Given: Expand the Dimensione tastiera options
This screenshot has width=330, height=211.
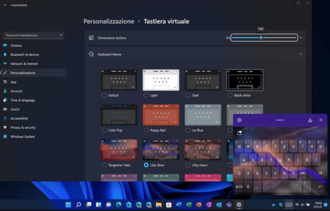Looking at the screenshot, I should pos(301,37).
